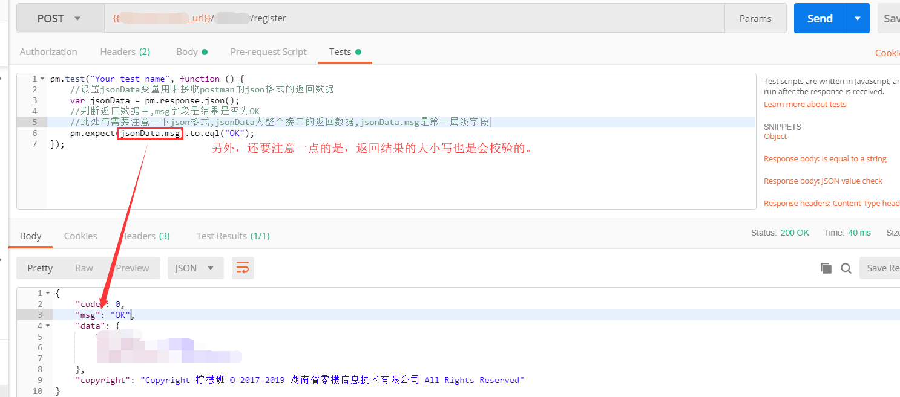Collapse the response JSON root fold arrow

coord(48,293)
